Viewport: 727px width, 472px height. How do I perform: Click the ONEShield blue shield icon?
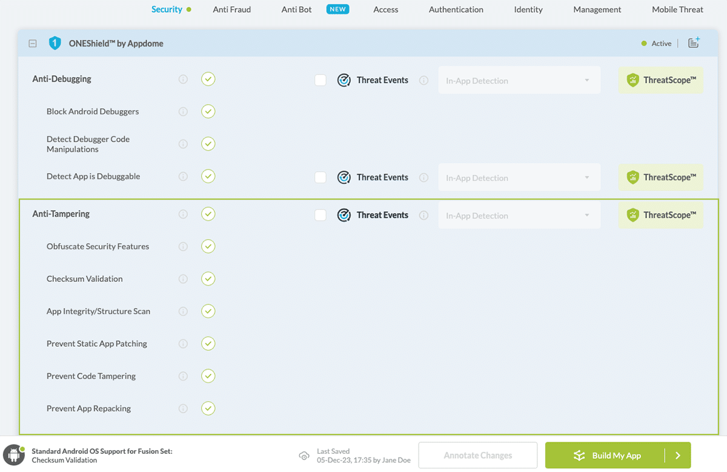coord(55,44)
